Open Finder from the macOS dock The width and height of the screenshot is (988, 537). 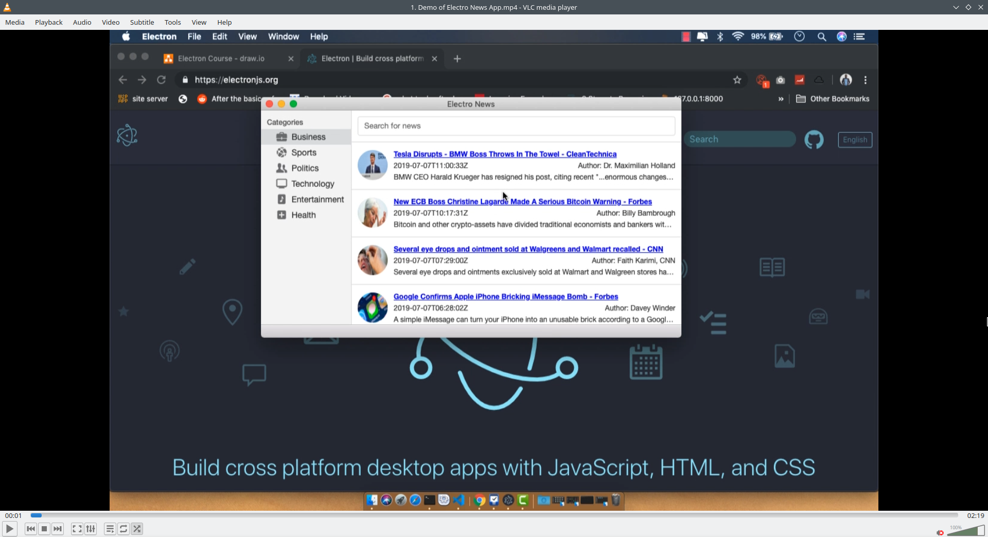pos(372,500)
